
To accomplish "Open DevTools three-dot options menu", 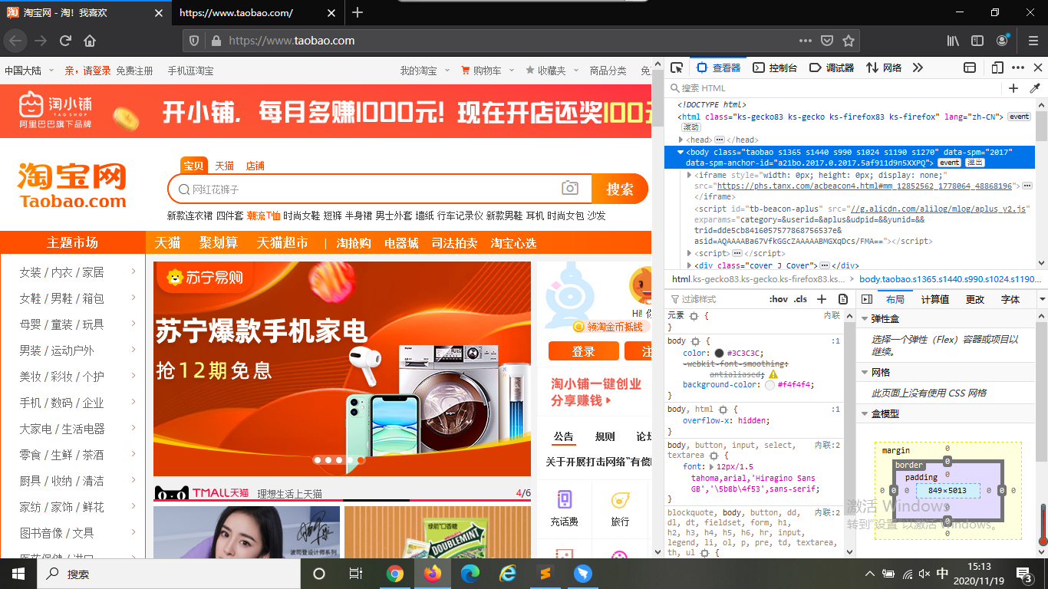I will click(x=1018, y=67).
